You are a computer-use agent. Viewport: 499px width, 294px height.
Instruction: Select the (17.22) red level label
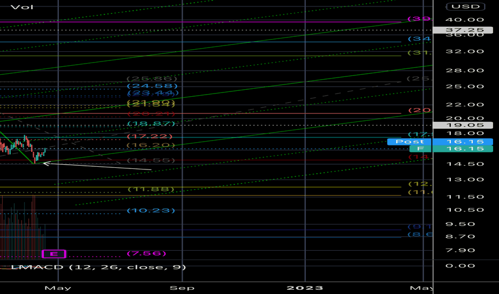point(149,136)
